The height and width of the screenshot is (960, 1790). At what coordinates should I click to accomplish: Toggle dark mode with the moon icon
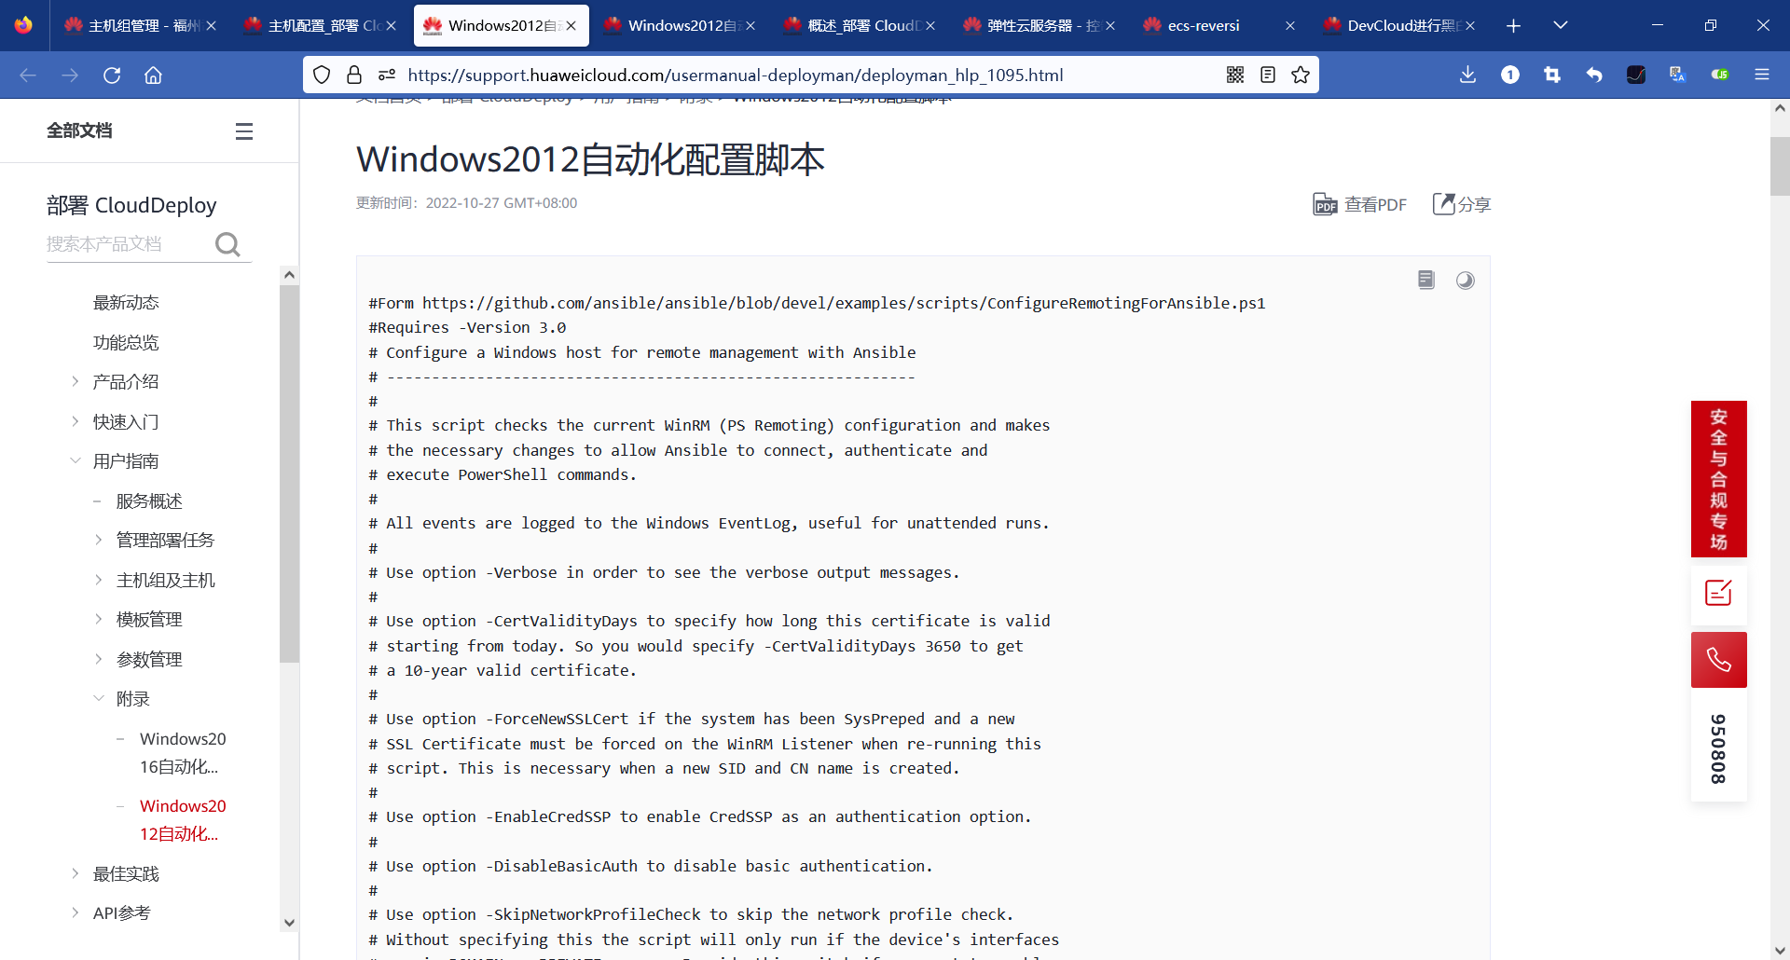pos(1466,280)
